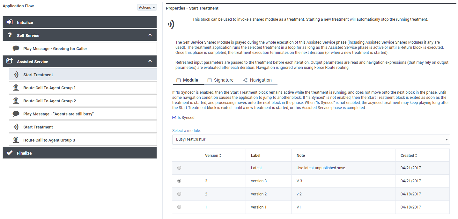This screenshot has height=219, width=458.
Task: Uncheck the Is Synced checkbox
Action: tap(174, 117)
